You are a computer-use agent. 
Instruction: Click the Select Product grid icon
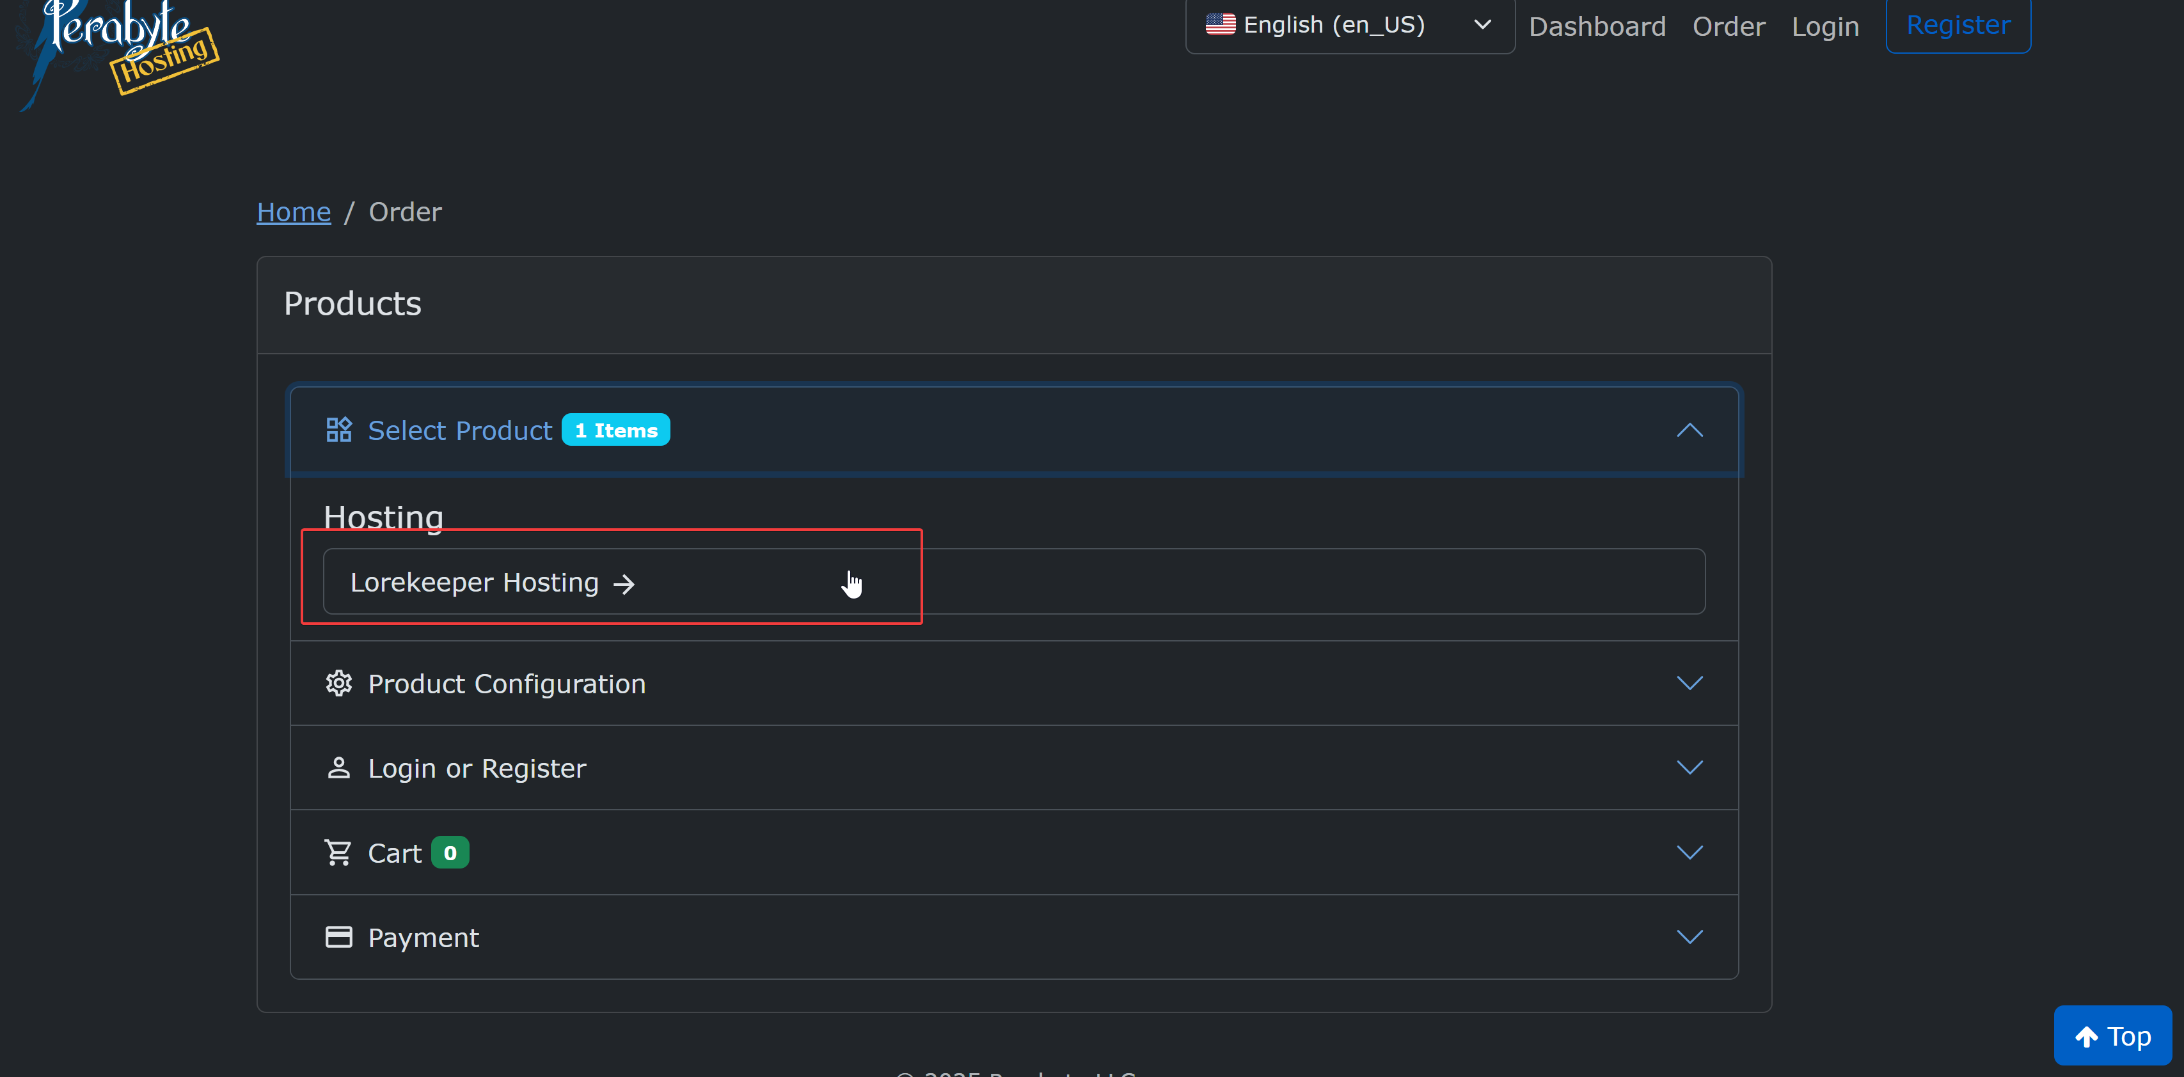(x=338, y=430)
